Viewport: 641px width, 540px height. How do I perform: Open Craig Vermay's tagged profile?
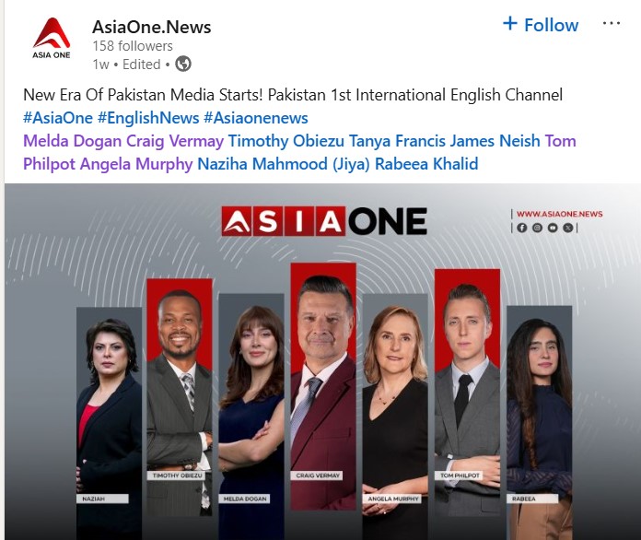click(x=175, y=141)
